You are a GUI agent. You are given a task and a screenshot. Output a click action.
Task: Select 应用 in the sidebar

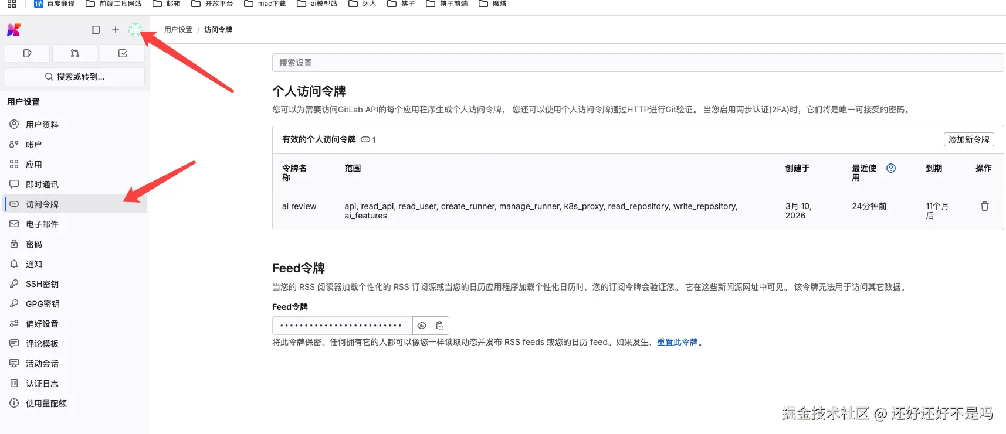pyautogui.click(x=75, y=165)
